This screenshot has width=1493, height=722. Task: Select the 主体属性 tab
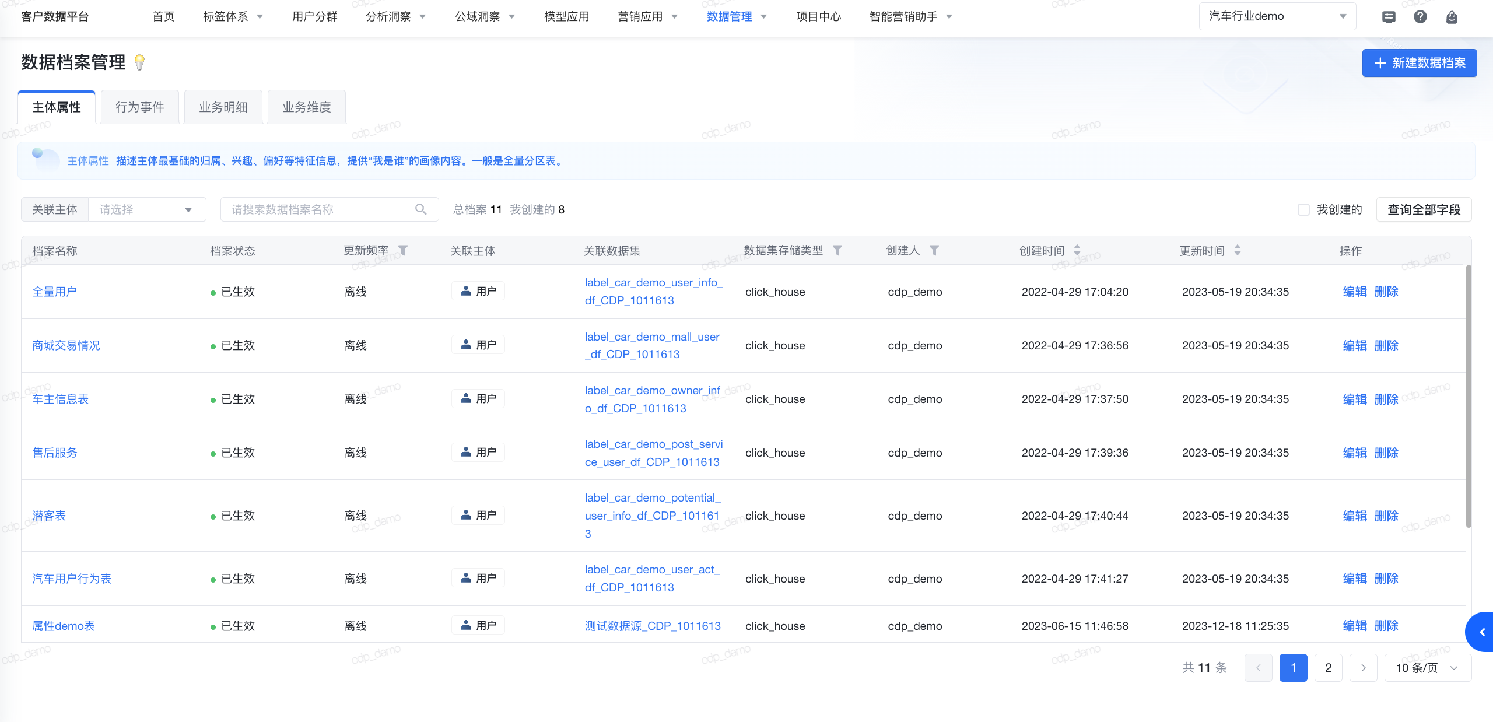pyautogui.click(x=57, y=107)
